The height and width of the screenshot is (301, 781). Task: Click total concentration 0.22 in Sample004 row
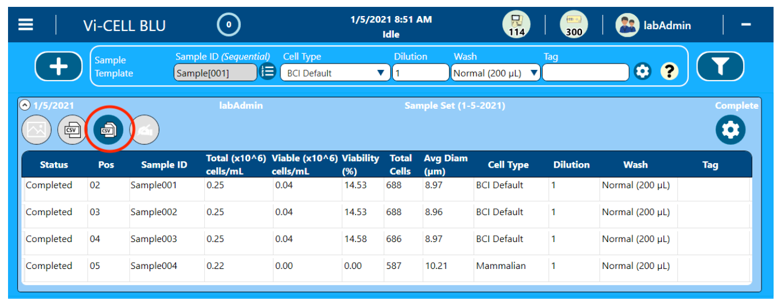coord(216,266)
